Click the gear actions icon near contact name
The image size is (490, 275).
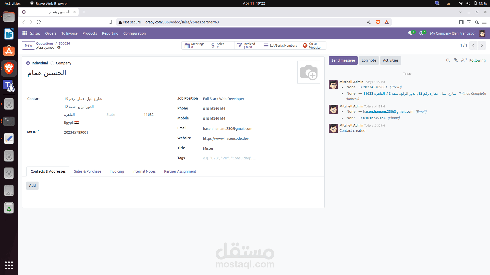[59, 48]
